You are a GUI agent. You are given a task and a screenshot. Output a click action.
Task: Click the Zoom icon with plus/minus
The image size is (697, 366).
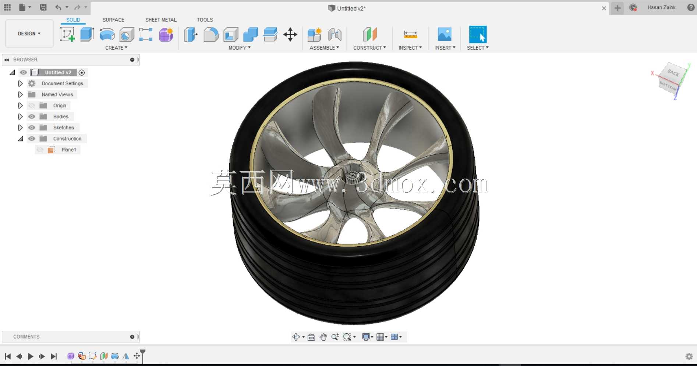(335, 337)
